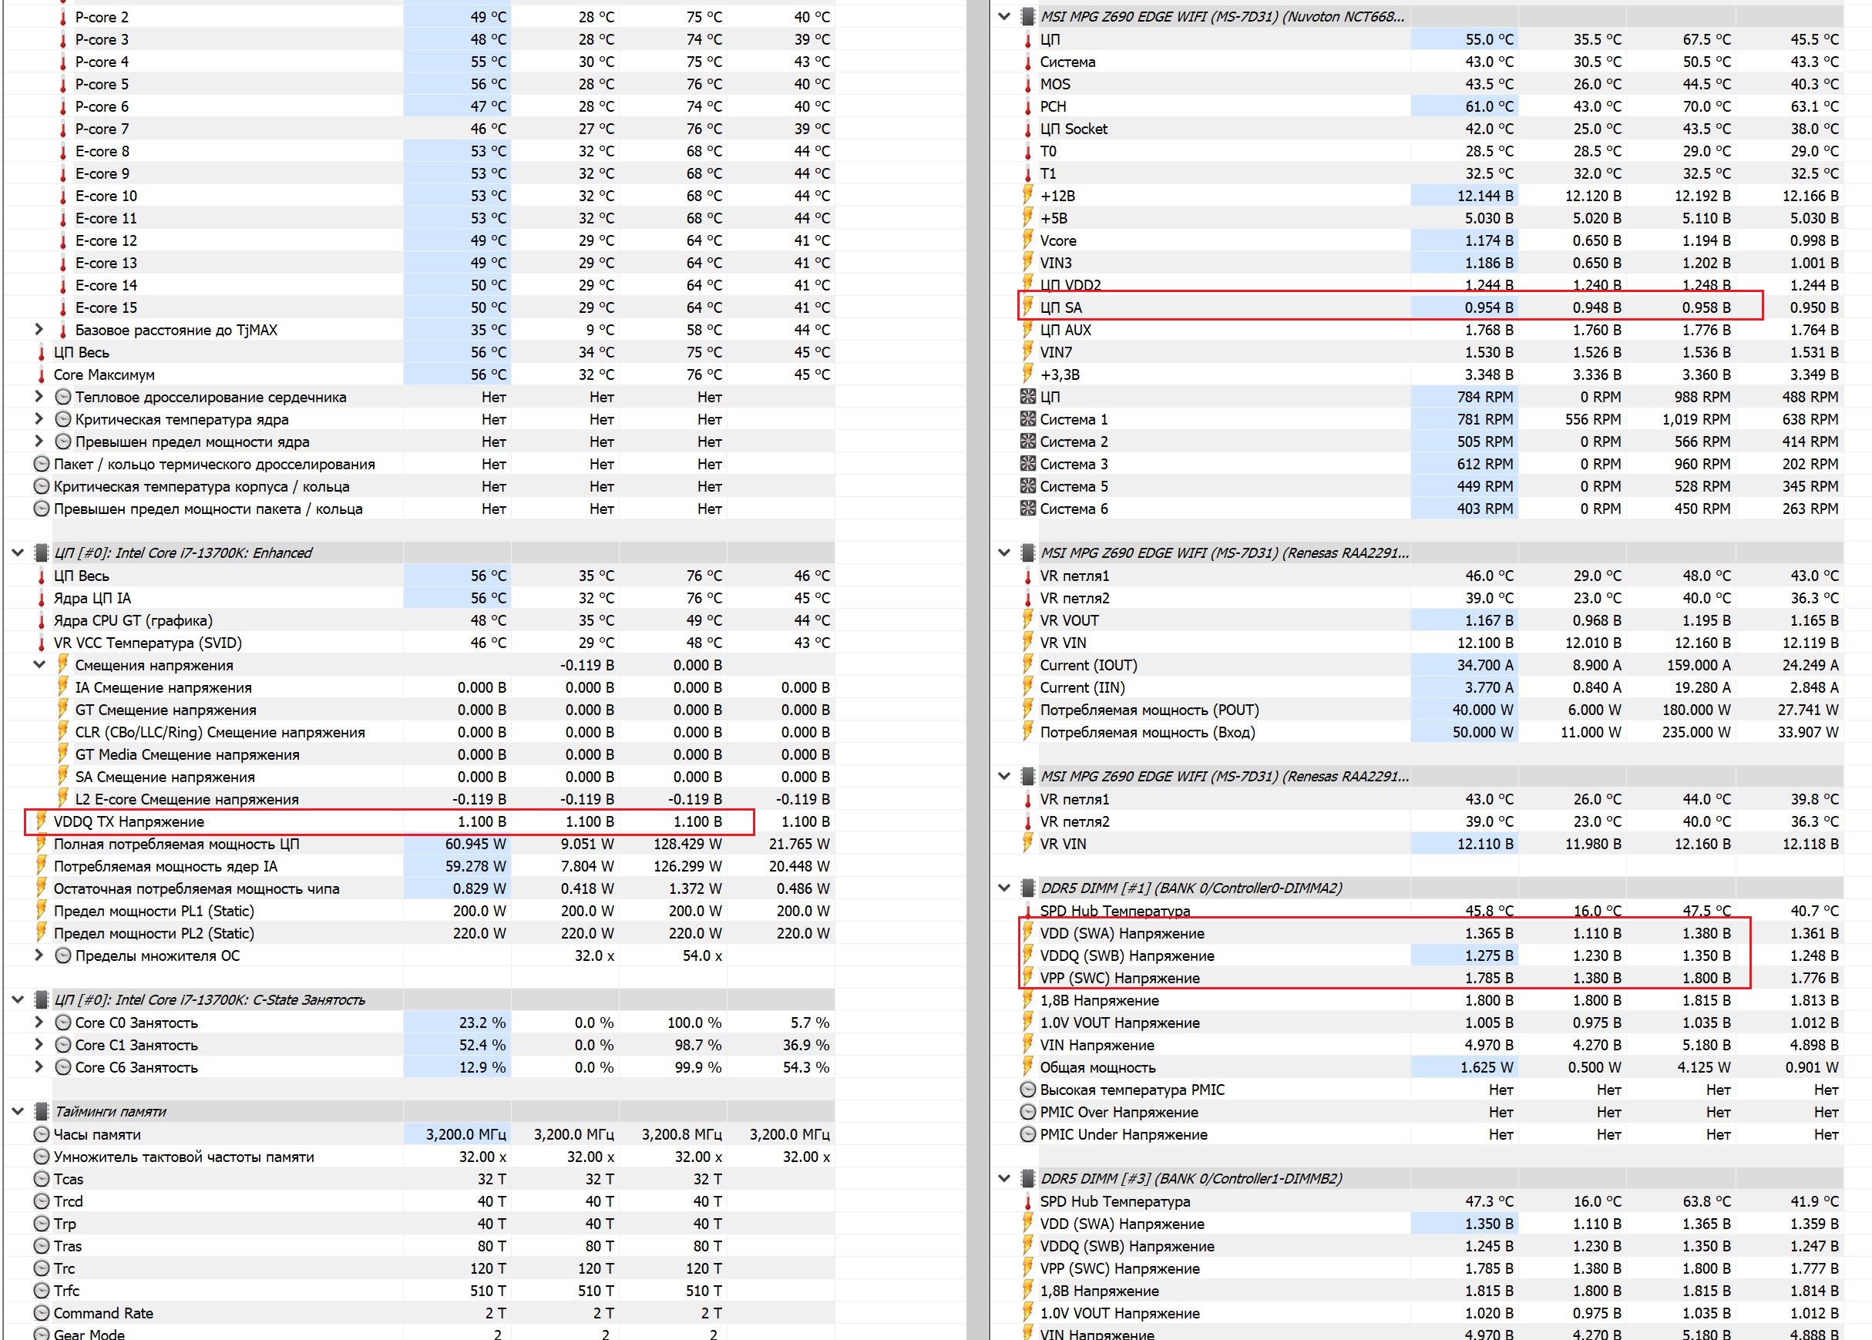
Task: Collapse MSI MPG Z690 Nuvoton sensor group
Action: (x=1004, y=15)
